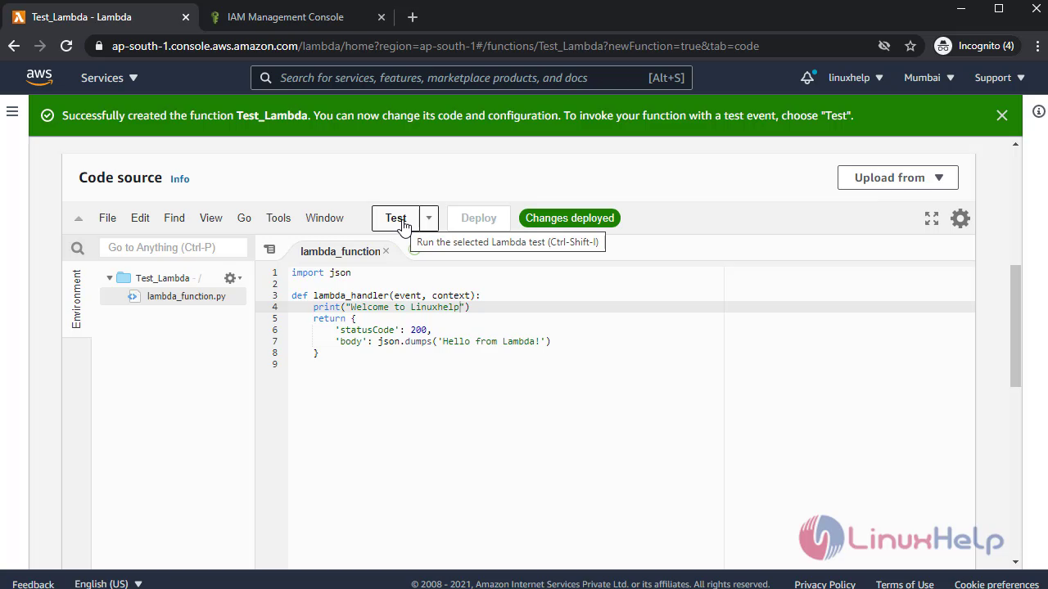Open the Terms of Use link

point(905,584)
